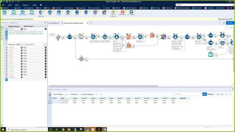Select the Text To Columns tool
235x132 pixels.
[x=113, y=14]
